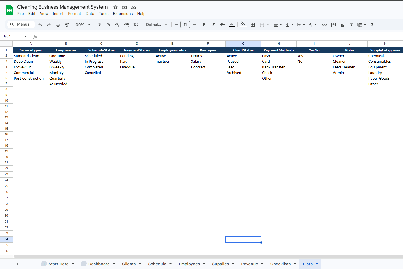This screenshot has width=403, height=269.
Task: Decrease decimal places icon
Action: point(117,24)
